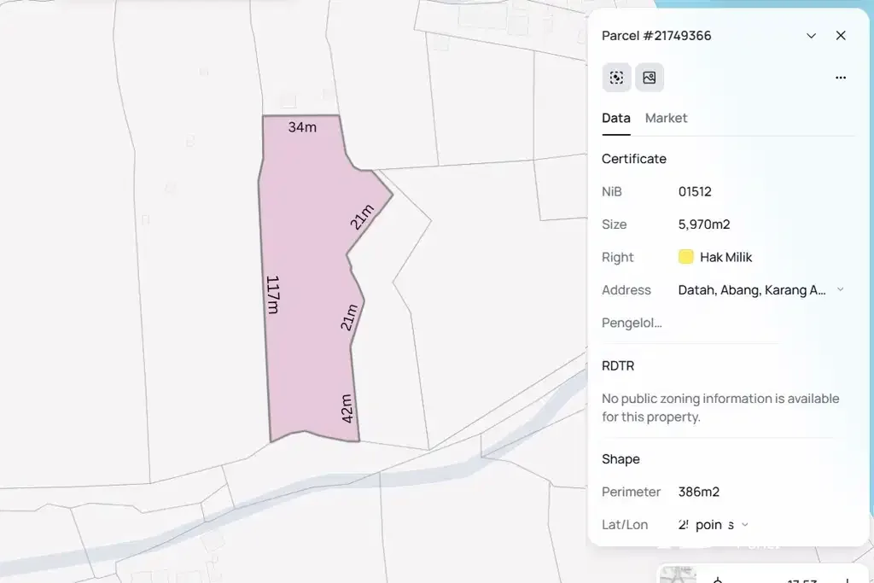Click the Hak Milik right value
The height and width of the screenshot is (583, 874).
click(725, 257)
